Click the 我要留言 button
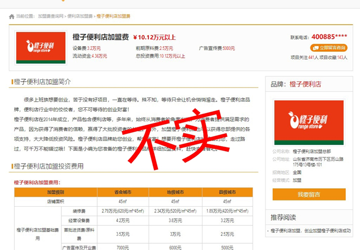The width and height of the screenshot is (360, 250). click(x=309, y=194)
